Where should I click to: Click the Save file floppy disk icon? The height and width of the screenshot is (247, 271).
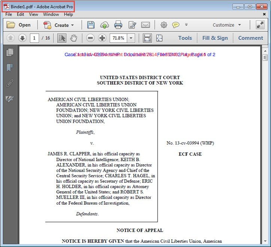pyautogui.click(x=91, y=25)
